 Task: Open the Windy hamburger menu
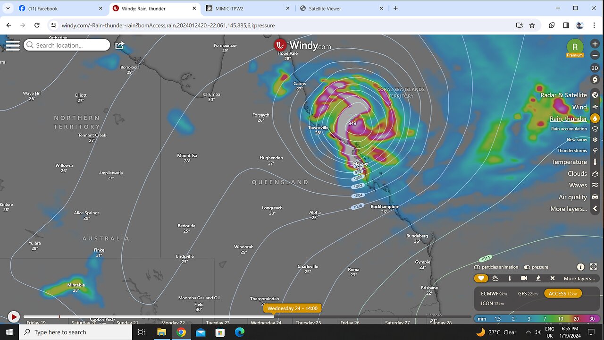[x=12, y=45]
